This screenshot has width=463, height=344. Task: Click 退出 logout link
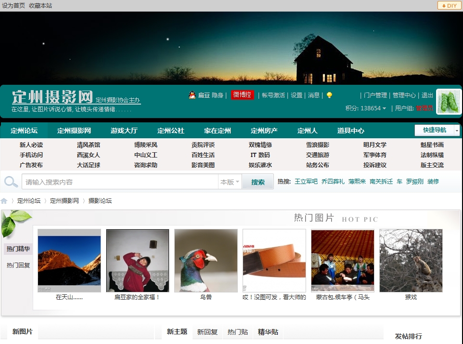click(427, 95)
